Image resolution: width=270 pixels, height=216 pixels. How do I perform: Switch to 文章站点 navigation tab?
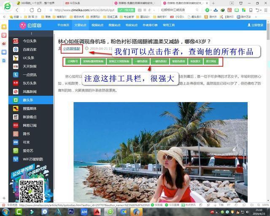tap(80, 25)
